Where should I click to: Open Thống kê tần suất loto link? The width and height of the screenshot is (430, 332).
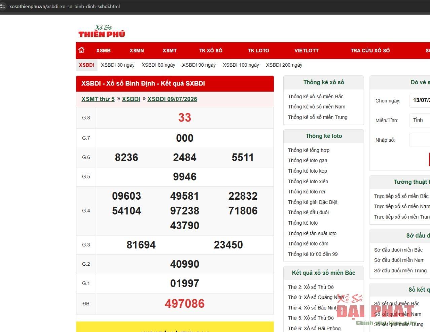point(312,233)
